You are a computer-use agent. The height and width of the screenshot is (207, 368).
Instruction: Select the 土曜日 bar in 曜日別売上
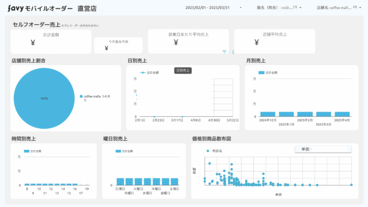click(174, 182)
